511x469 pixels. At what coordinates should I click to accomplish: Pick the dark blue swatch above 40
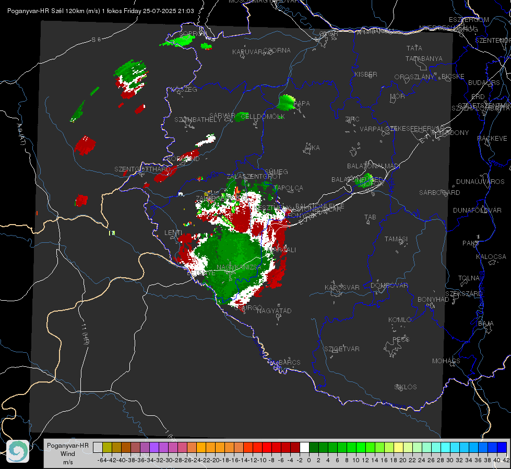tap(502, 447)
